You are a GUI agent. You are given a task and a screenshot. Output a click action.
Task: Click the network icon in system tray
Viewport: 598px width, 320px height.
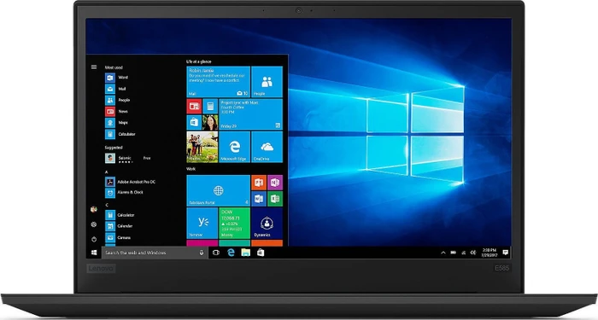463,253
